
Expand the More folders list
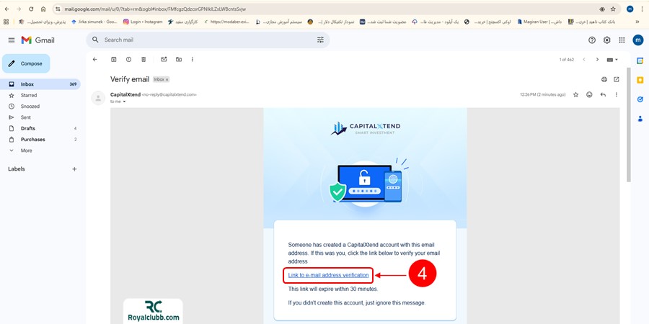pyautogui.click(x=26, y=151)
